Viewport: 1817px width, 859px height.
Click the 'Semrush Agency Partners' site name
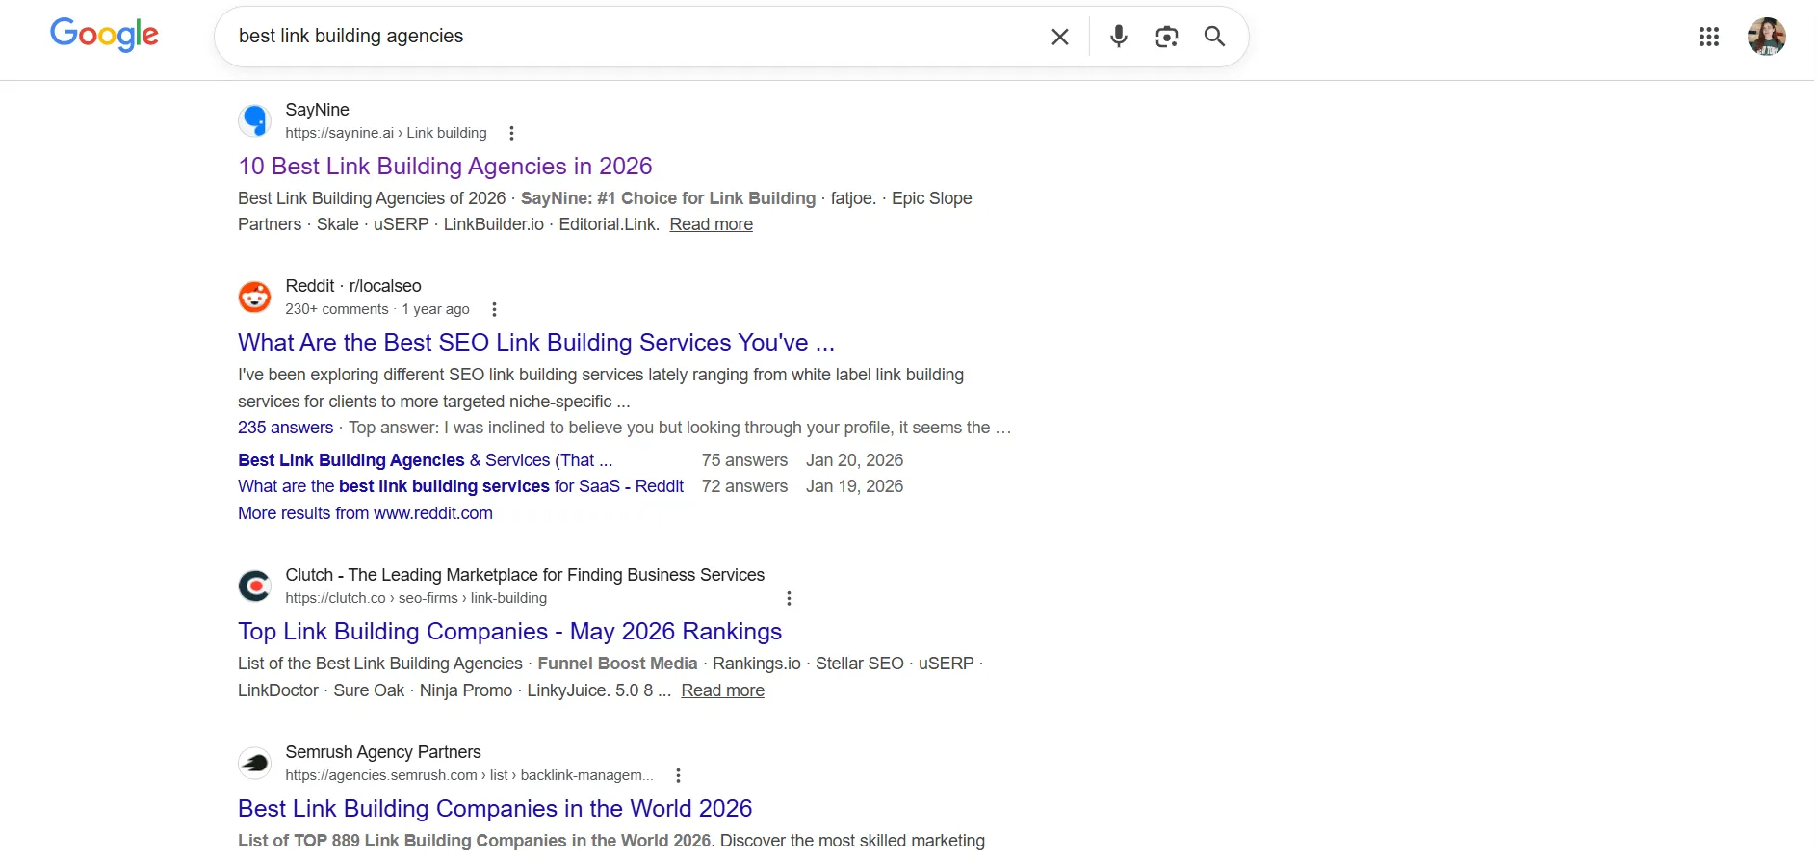point(383,752)
